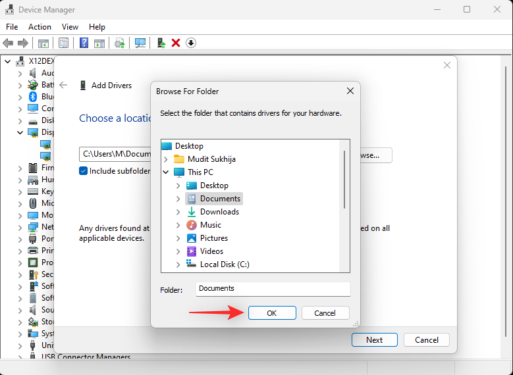Select the Videos folder icon
This screenshot has width=513, height=375.
(x=192, y=251)
